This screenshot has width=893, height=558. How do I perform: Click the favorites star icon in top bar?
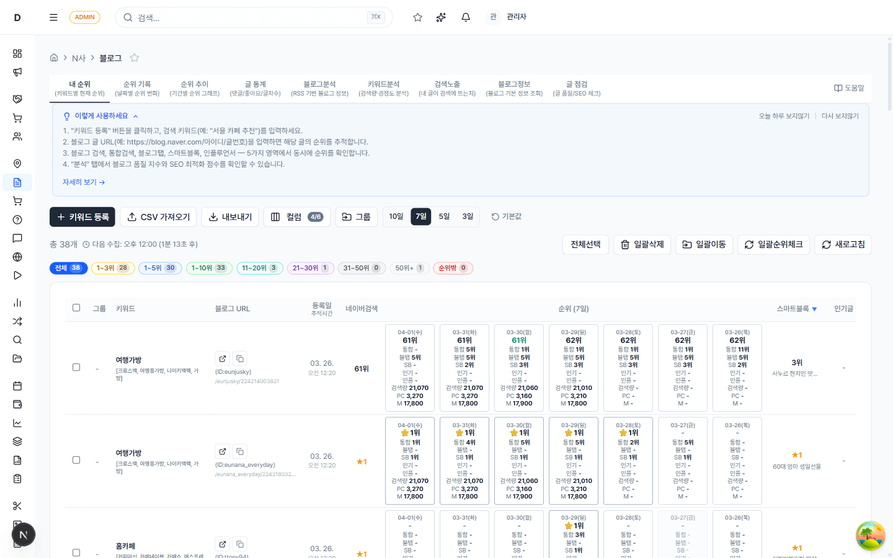coord(417,17)
